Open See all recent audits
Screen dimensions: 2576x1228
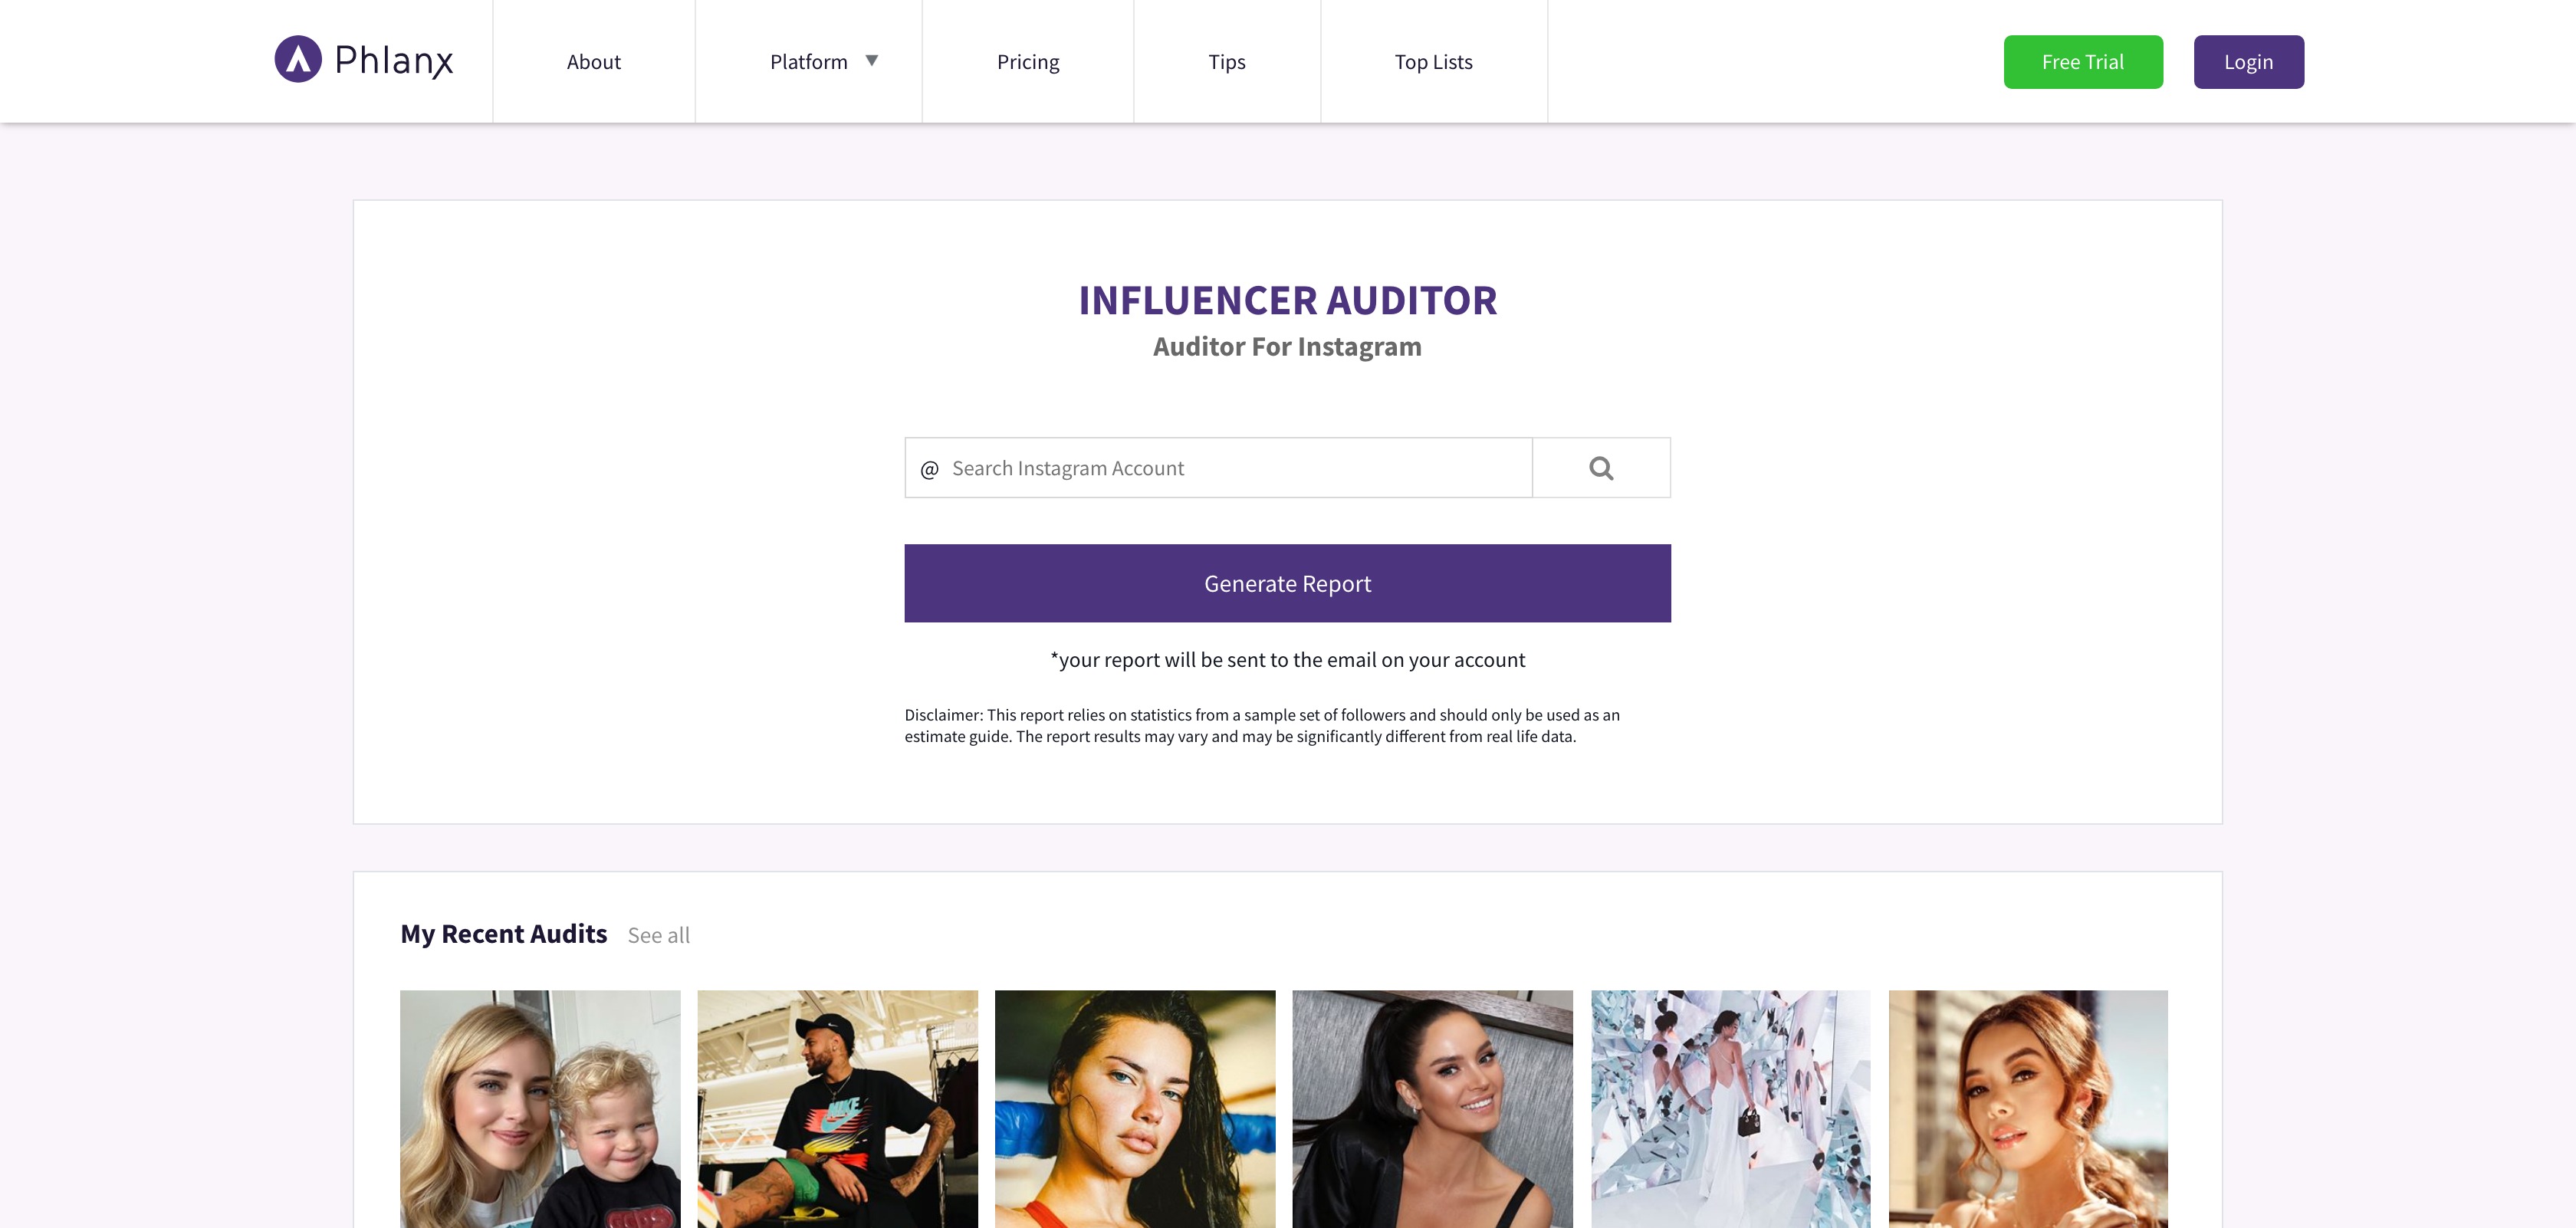tap(659, 936)
